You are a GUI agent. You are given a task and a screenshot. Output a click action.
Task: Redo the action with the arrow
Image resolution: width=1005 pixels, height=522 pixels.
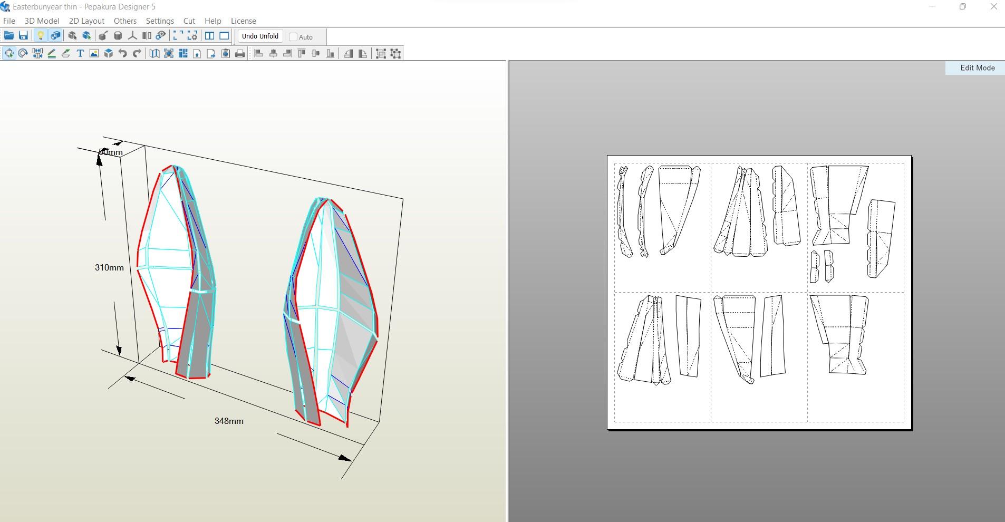[x=137, y=53]
